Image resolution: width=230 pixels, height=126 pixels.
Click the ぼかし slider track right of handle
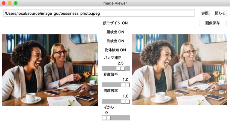[x=120, y=118]
